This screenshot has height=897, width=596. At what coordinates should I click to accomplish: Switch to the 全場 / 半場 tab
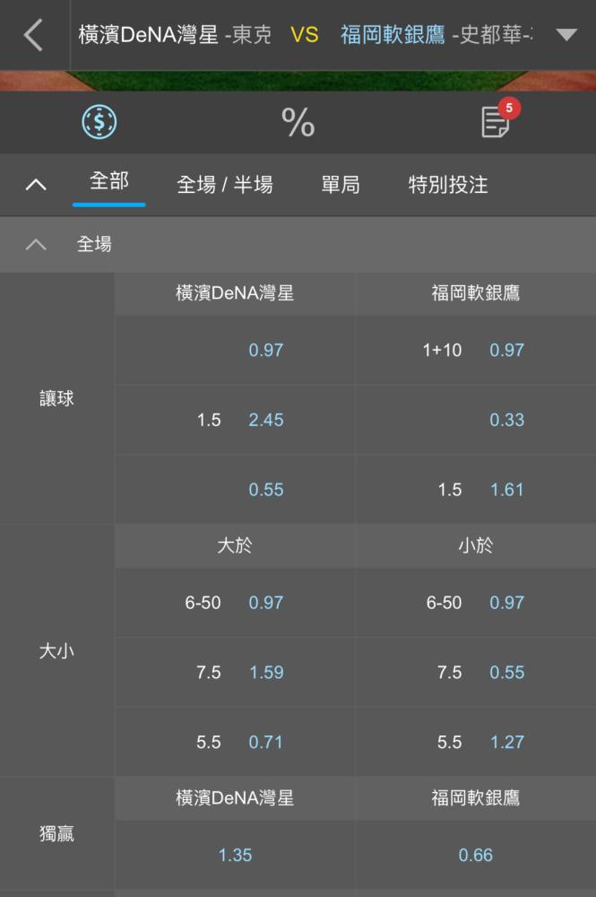(x=225, y=185)
